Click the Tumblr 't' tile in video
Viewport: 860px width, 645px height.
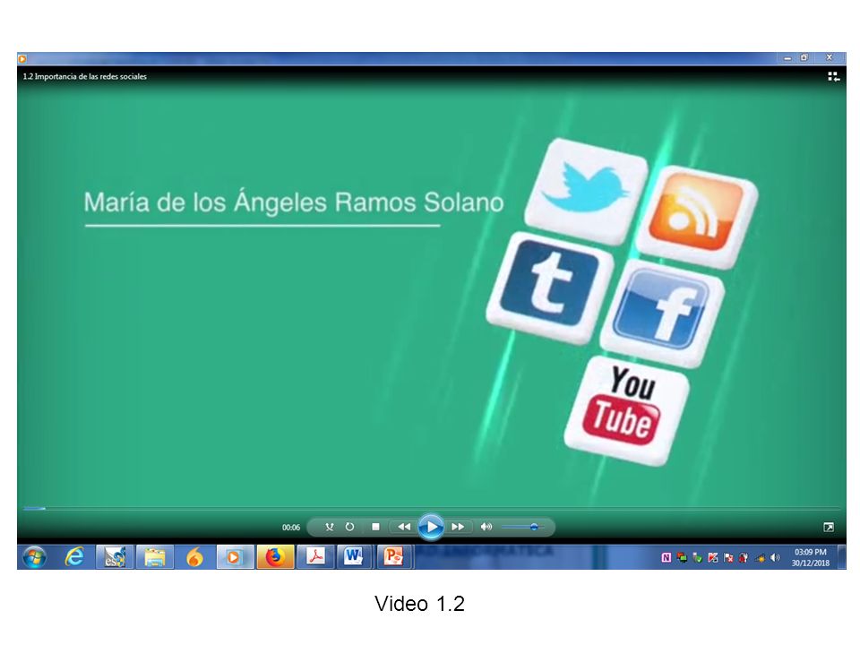click(x=550, y=288)
